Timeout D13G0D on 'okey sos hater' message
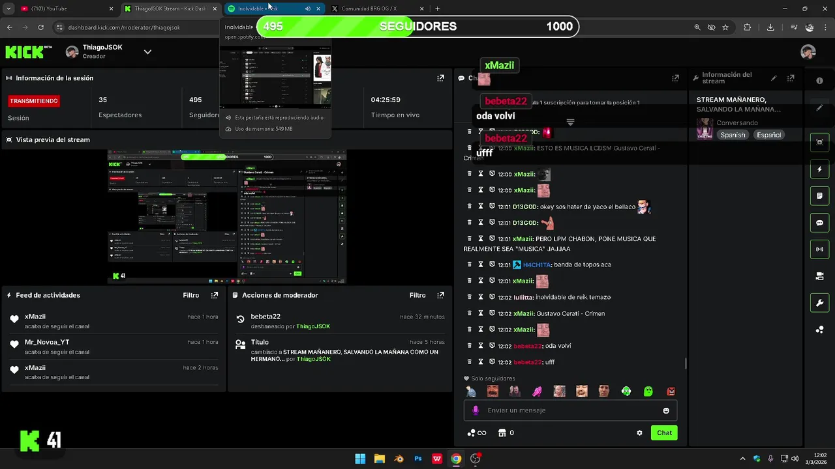 point(481,206)
